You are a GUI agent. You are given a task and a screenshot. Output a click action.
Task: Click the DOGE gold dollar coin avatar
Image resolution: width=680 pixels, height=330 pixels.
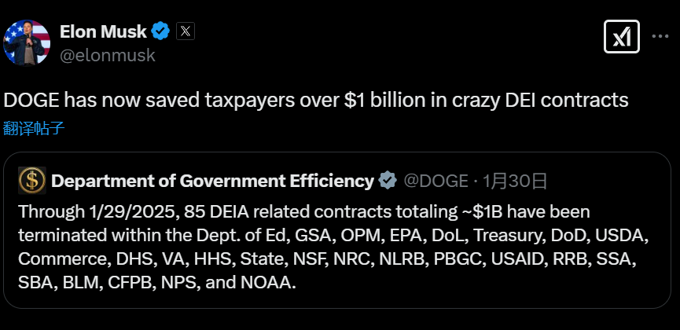point(31,181)
